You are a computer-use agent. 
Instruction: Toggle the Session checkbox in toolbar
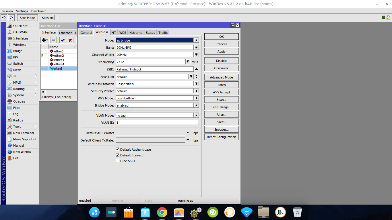coord(56,18)
